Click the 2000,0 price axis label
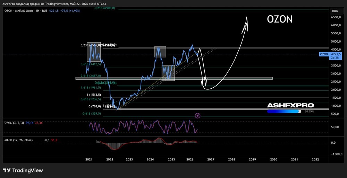 (x=336, y=90)
